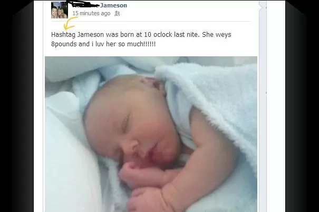Open the newborn baby photo

coord(151,134)
